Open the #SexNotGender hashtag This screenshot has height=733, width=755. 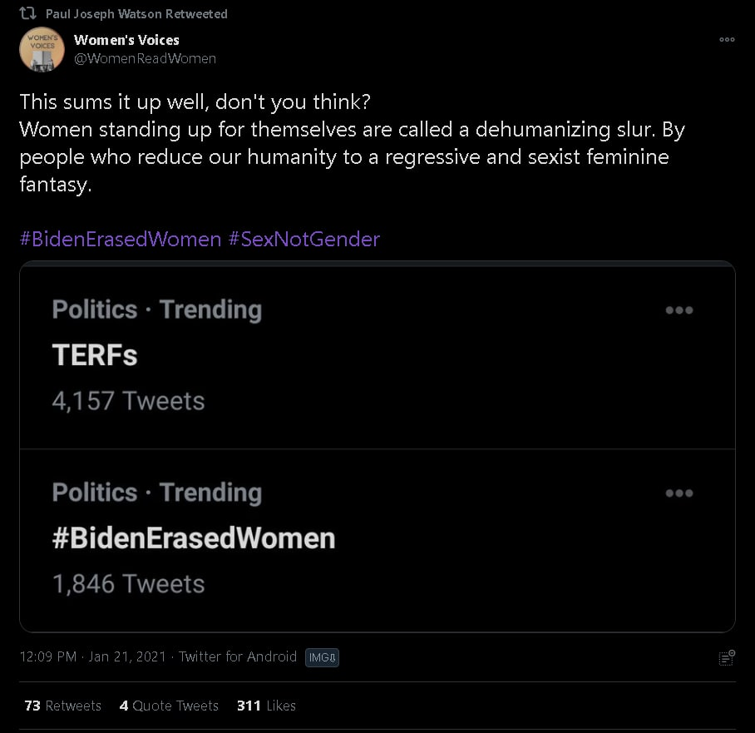coord(303,240)
